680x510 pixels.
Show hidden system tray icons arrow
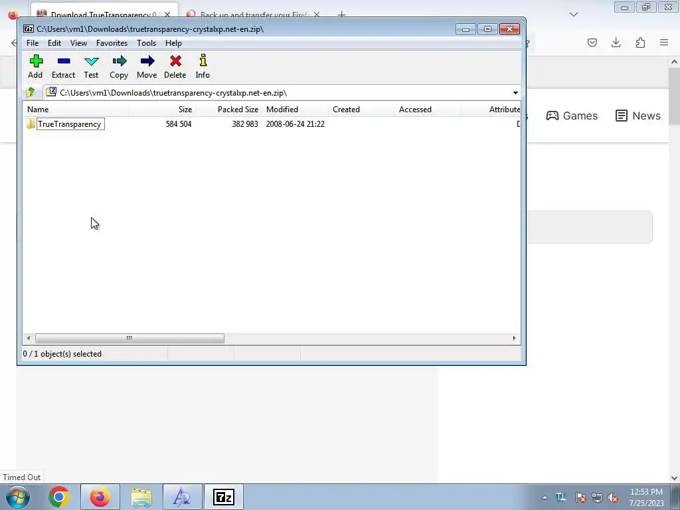tap(545, 497)
